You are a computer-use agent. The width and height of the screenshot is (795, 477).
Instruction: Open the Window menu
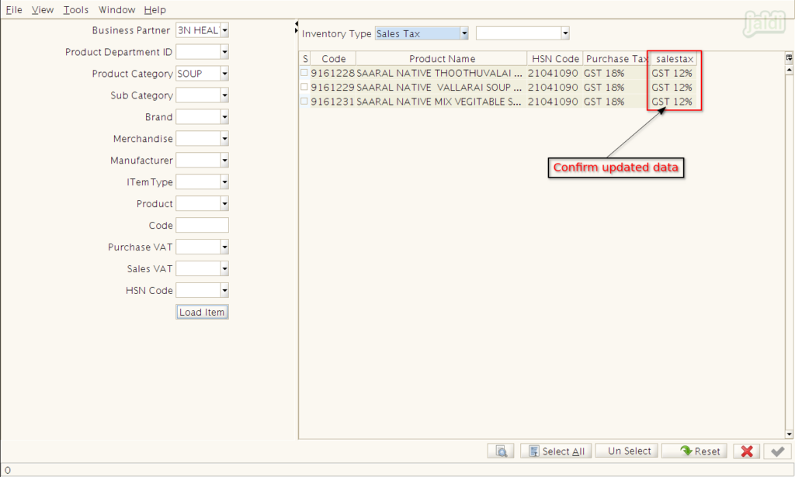coord(116,9)
